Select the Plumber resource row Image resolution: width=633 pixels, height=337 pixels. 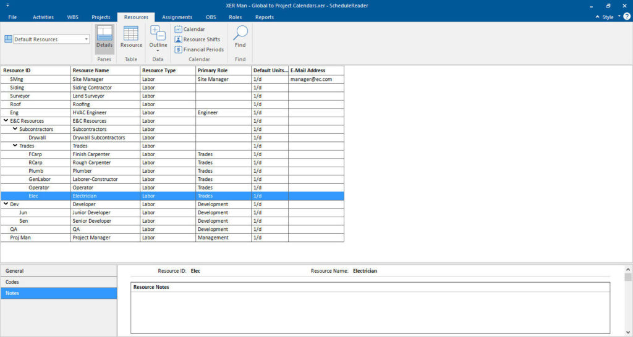click(172, 170)
